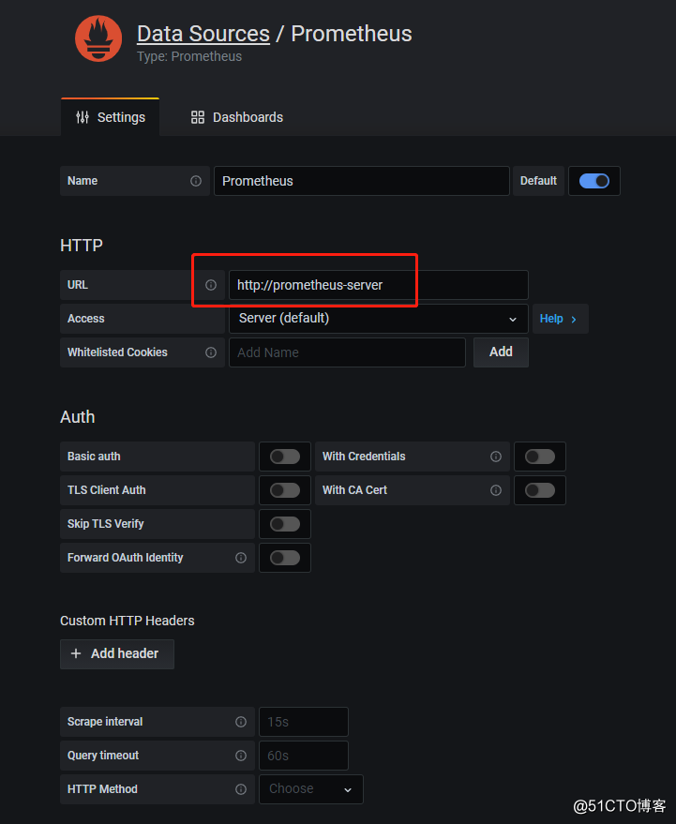Open the Data Sources breadcrumb link
Image resolution: width=676 pixels, height=824 pixels.
pyautogui.click(x=203, y=34)
